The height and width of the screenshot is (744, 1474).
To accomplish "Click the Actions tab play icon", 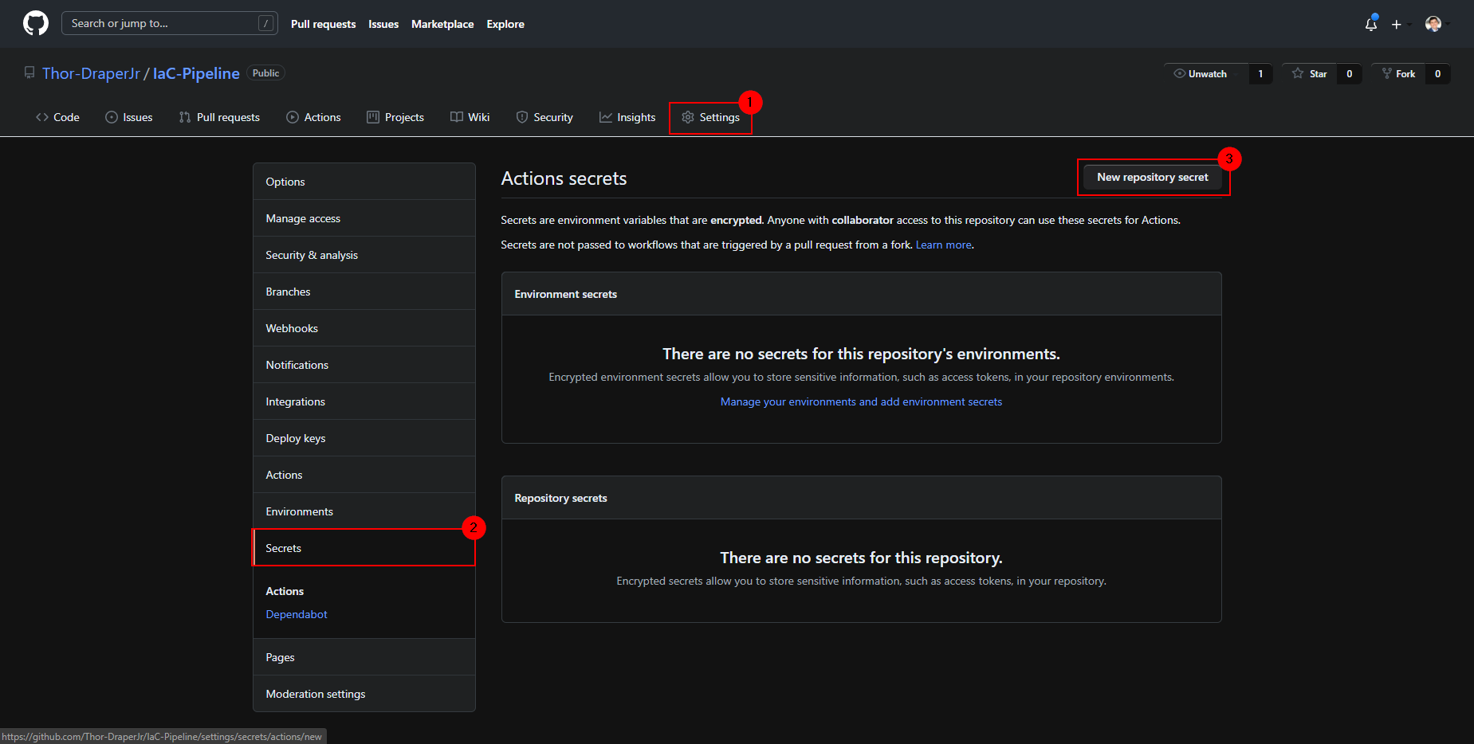I will click(x=293, y=117).
